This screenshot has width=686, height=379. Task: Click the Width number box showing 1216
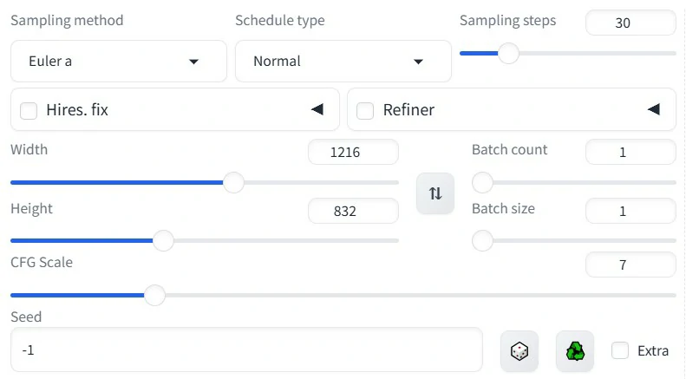tap(353, 153)
